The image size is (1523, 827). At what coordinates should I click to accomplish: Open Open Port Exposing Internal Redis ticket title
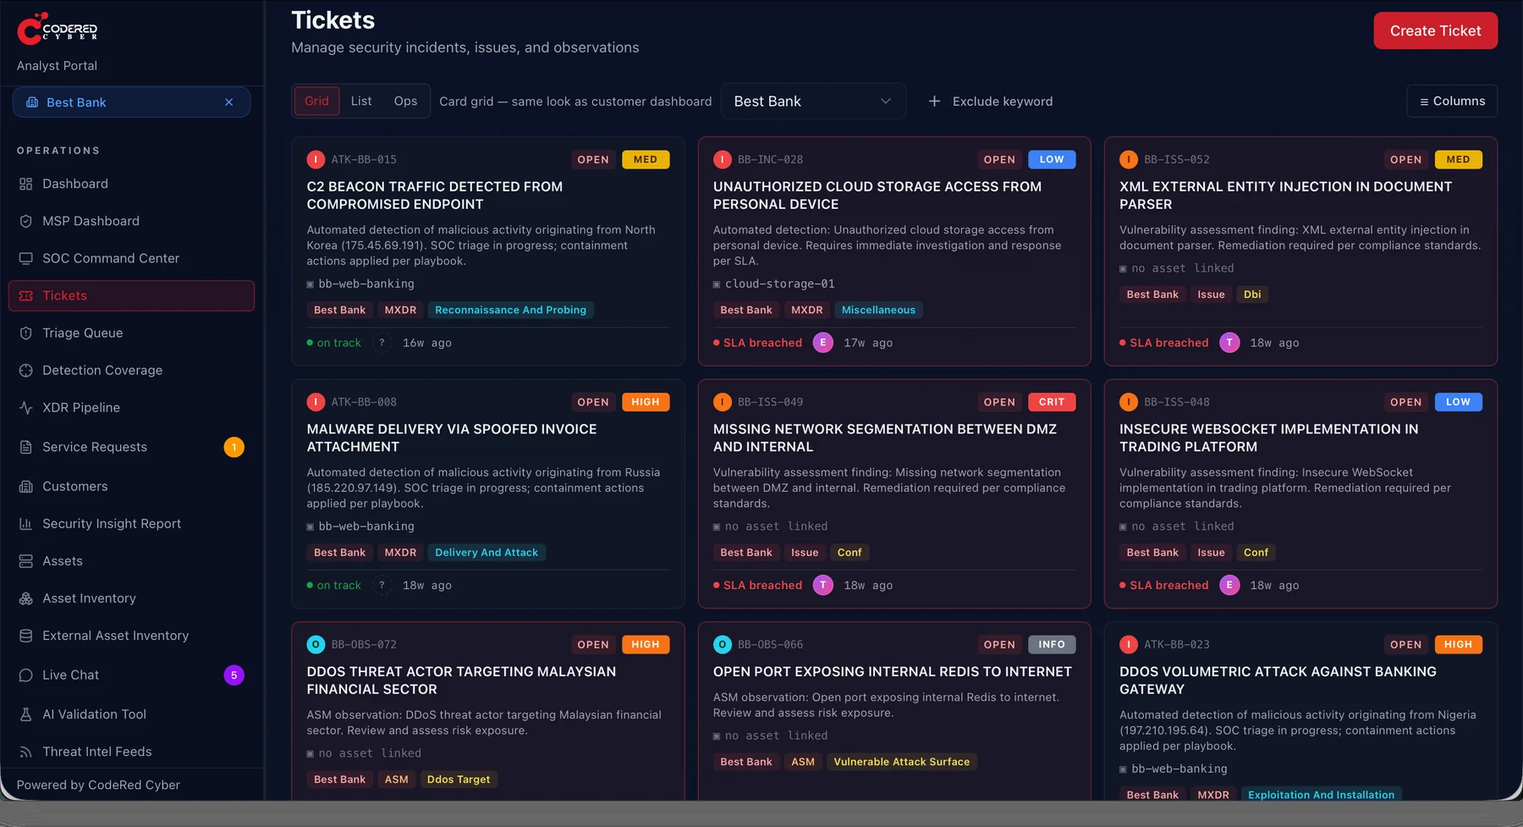893,672
